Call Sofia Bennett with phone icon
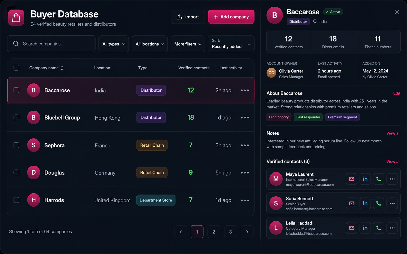Image resolution: width=407 pixels, height=254 pixels. click(379, 203)
